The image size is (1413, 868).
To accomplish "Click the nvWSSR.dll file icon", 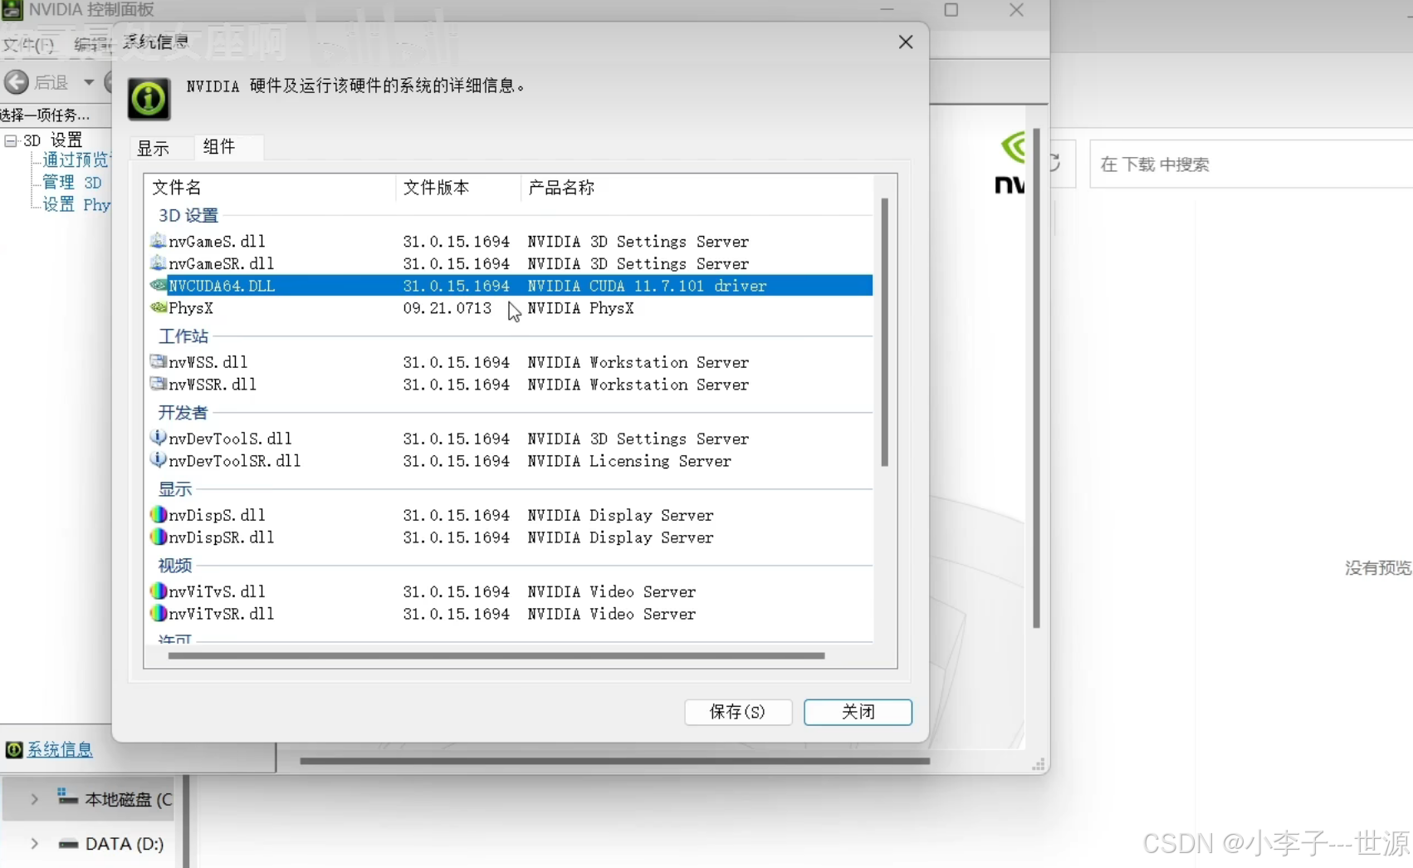I will point(158,384).
